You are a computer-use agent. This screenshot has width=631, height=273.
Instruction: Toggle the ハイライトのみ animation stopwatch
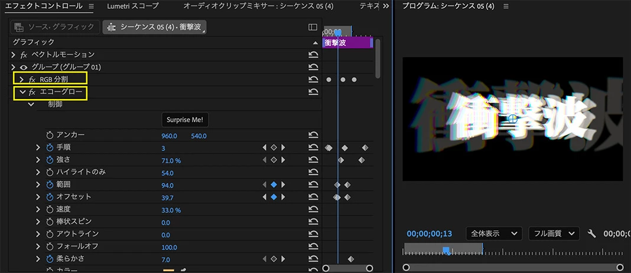(x=50, y=173)
